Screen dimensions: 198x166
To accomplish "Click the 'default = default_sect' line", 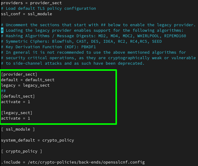I will pos(27,80).
